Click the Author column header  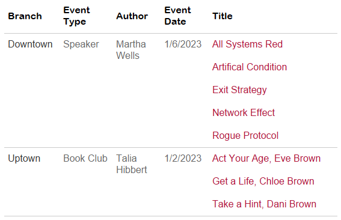pos(132,16)
